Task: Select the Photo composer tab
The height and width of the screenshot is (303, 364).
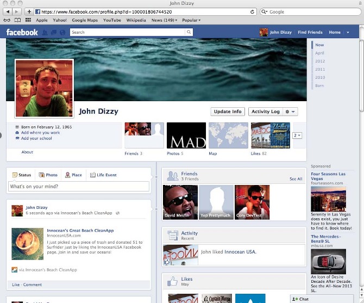Action: [x=48, y=175]
